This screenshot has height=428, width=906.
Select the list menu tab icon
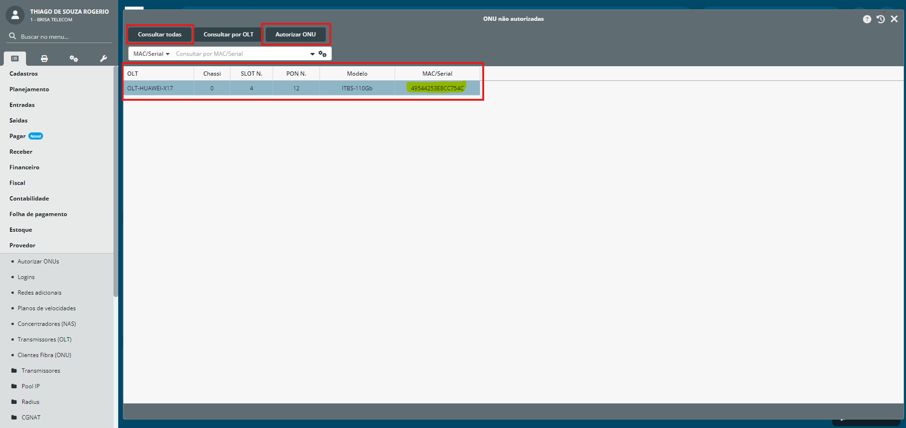(x=15, y=59)
